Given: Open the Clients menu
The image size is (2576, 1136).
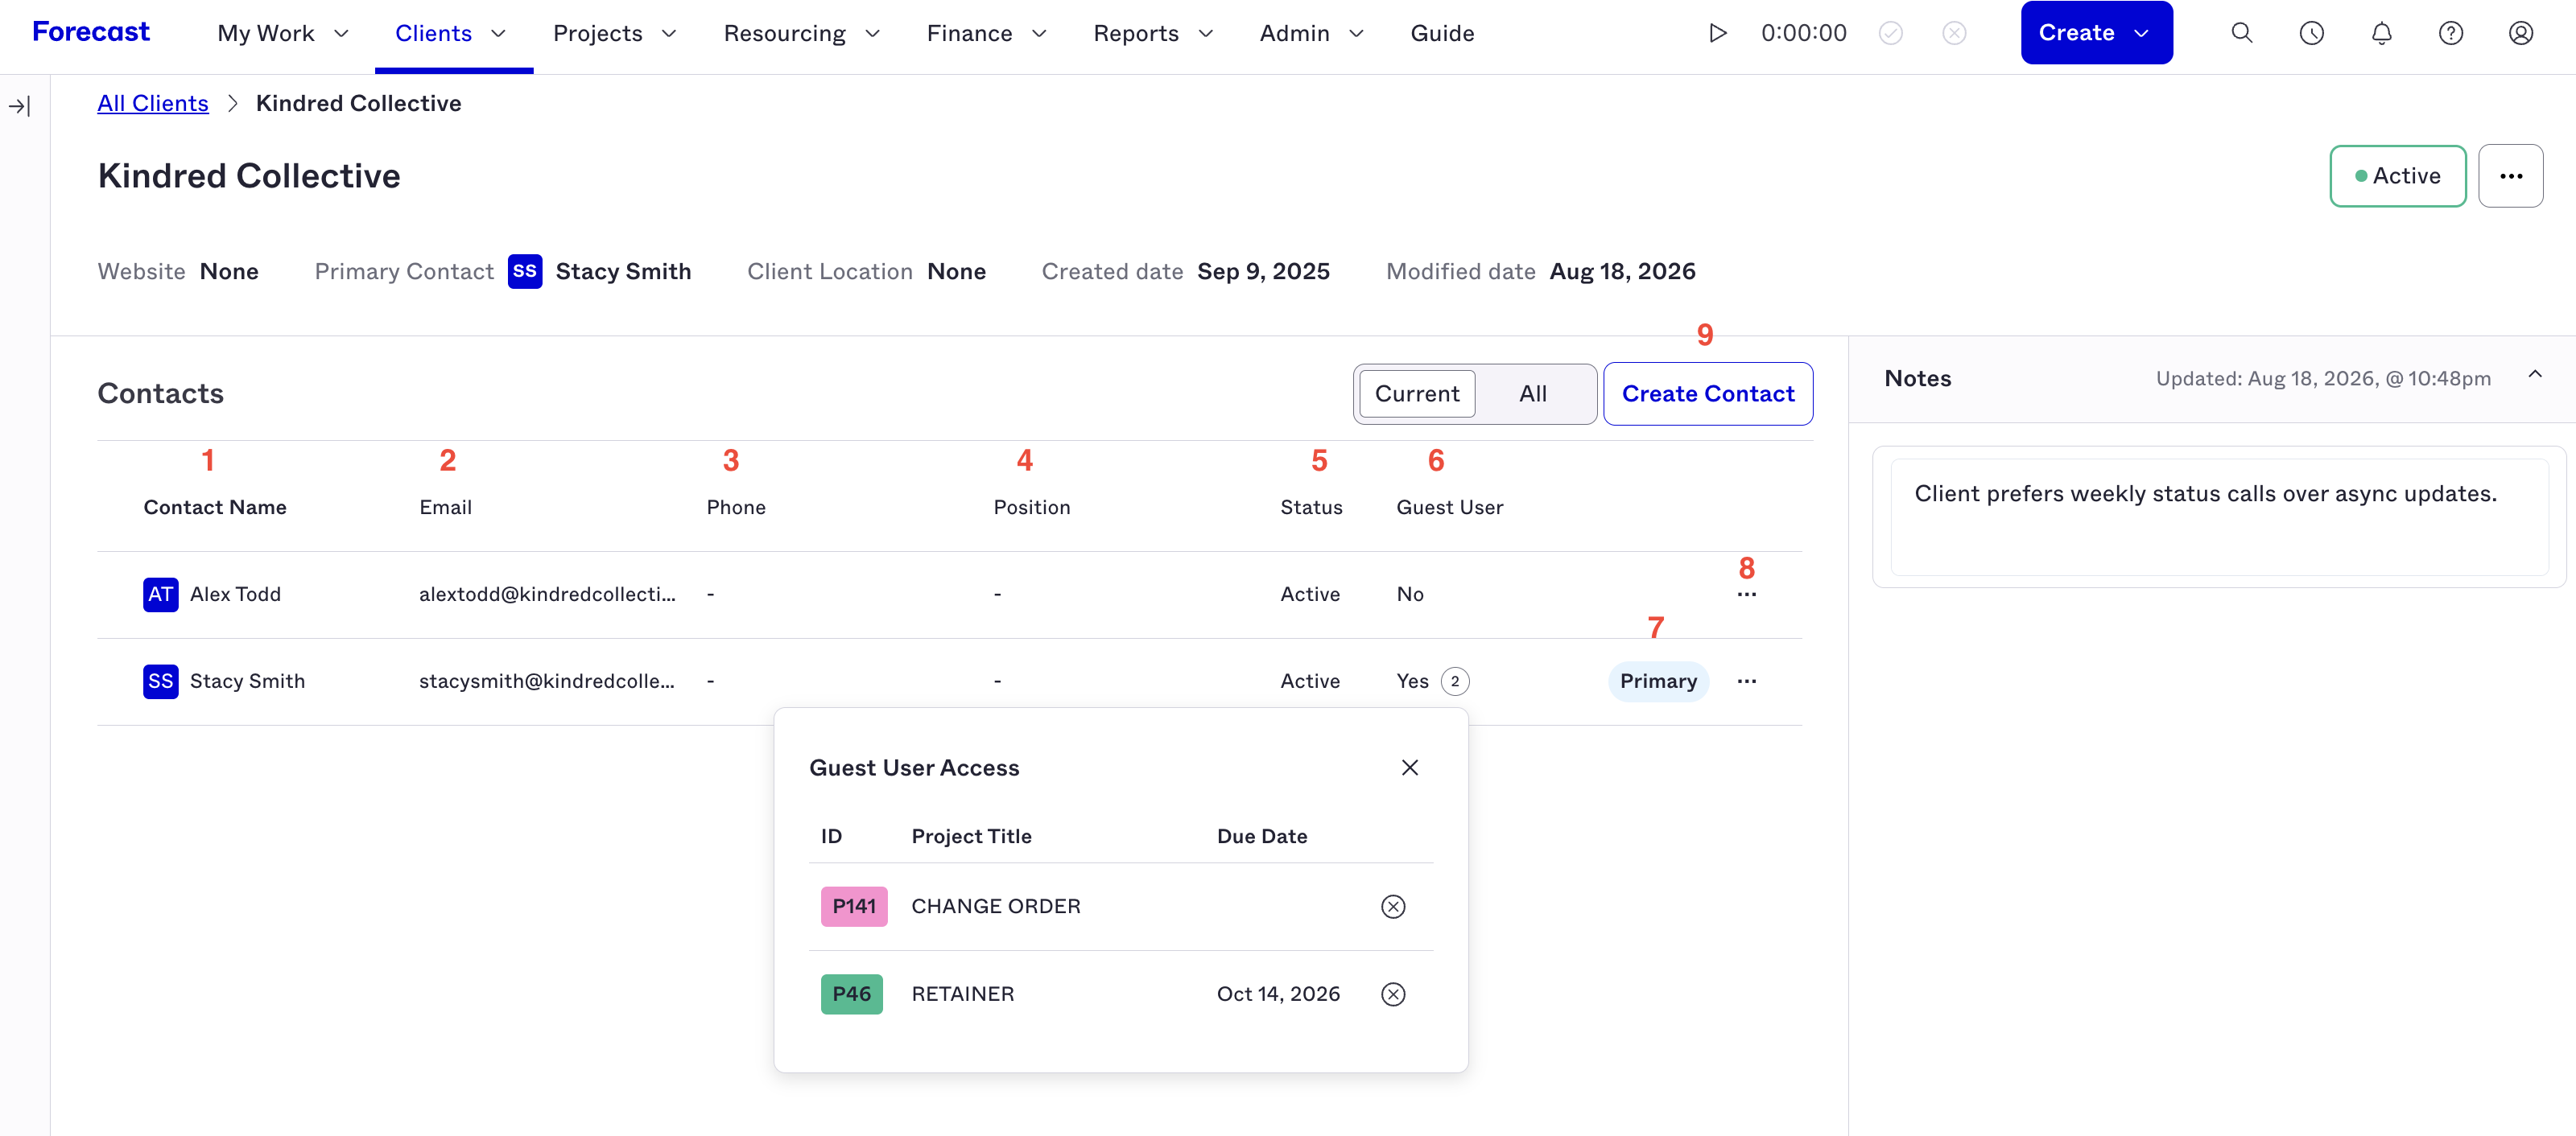Looking at the screenshot, I should tap(451, 33).
